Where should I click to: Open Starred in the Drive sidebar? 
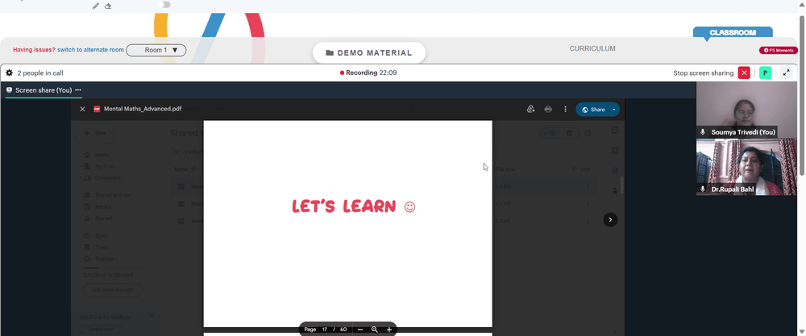coord(98,218)
